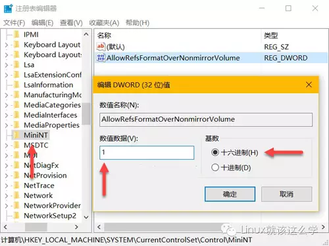Click the NetworkSetup2 folder icon
This screenshot has height=246, width=329.
[x=16, y=216]
